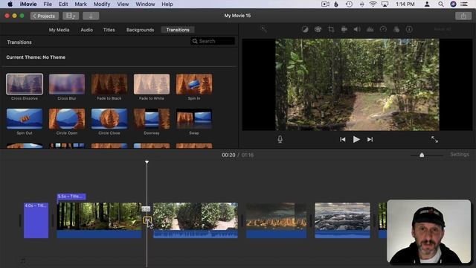Select the garden path clip in timeline
476x268 pixels.
(196, 220)
